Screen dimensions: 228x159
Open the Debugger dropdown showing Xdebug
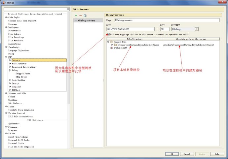pos(197,29)
